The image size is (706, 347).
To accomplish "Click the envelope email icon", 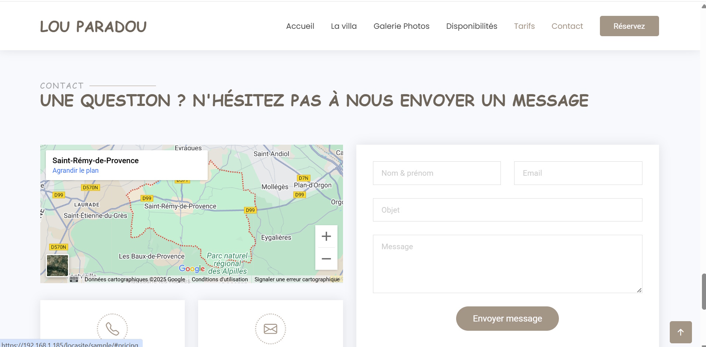I will (270, 329).
